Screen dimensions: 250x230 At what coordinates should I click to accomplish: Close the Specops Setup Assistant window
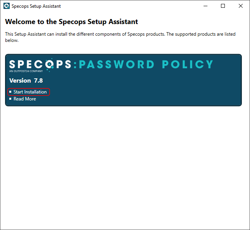(x=241, y=6)
